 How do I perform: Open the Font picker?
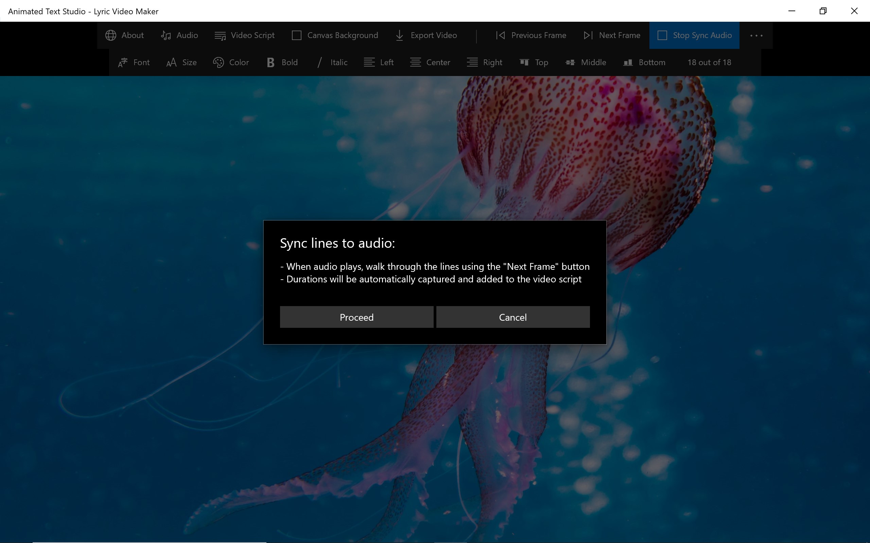click(x=134, y=62)
